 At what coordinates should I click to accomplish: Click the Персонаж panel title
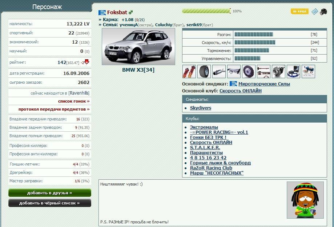(47, 7)
